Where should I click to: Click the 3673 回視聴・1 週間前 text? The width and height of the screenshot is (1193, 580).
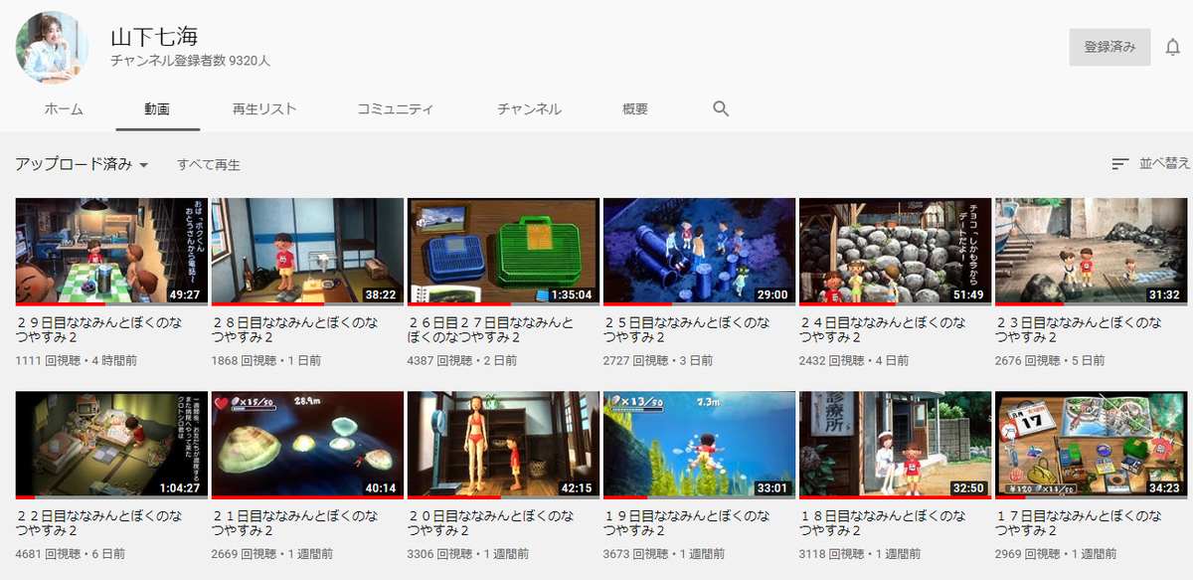(663, 553)
